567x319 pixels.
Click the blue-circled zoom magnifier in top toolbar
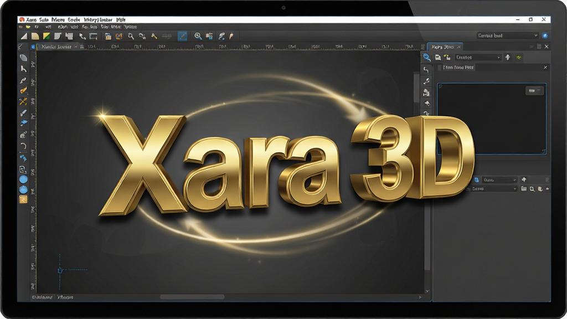pos(198,36)
